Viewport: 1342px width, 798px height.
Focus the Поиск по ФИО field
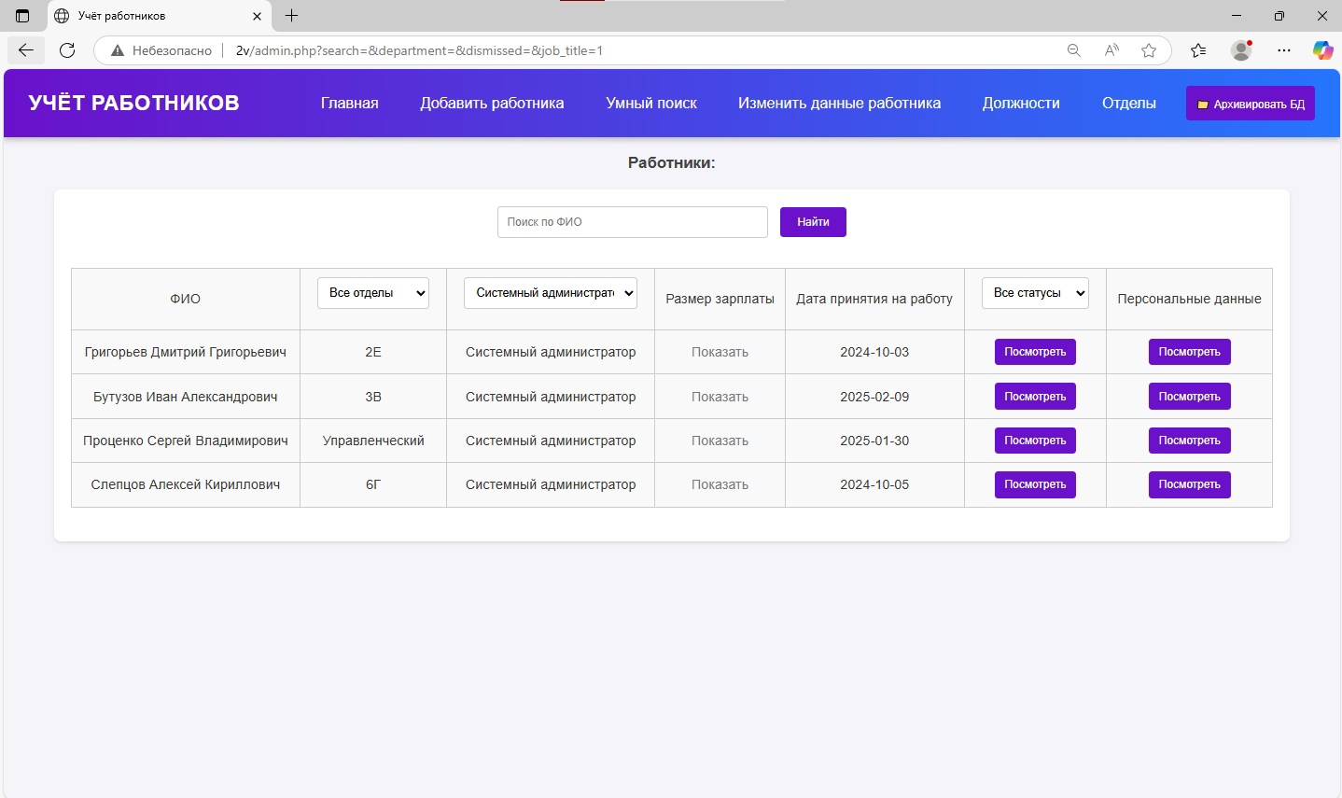(x=633, y=222)
